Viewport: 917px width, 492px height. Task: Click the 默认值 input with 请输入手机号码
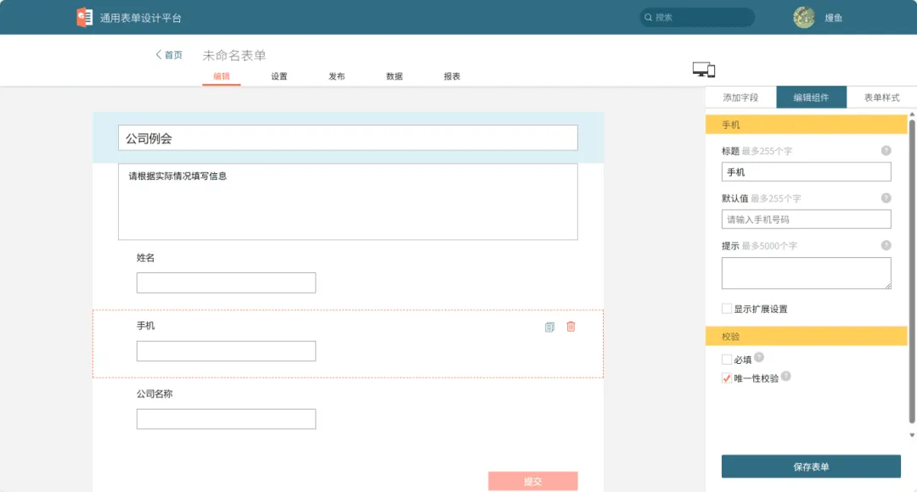tap(807, 219)
